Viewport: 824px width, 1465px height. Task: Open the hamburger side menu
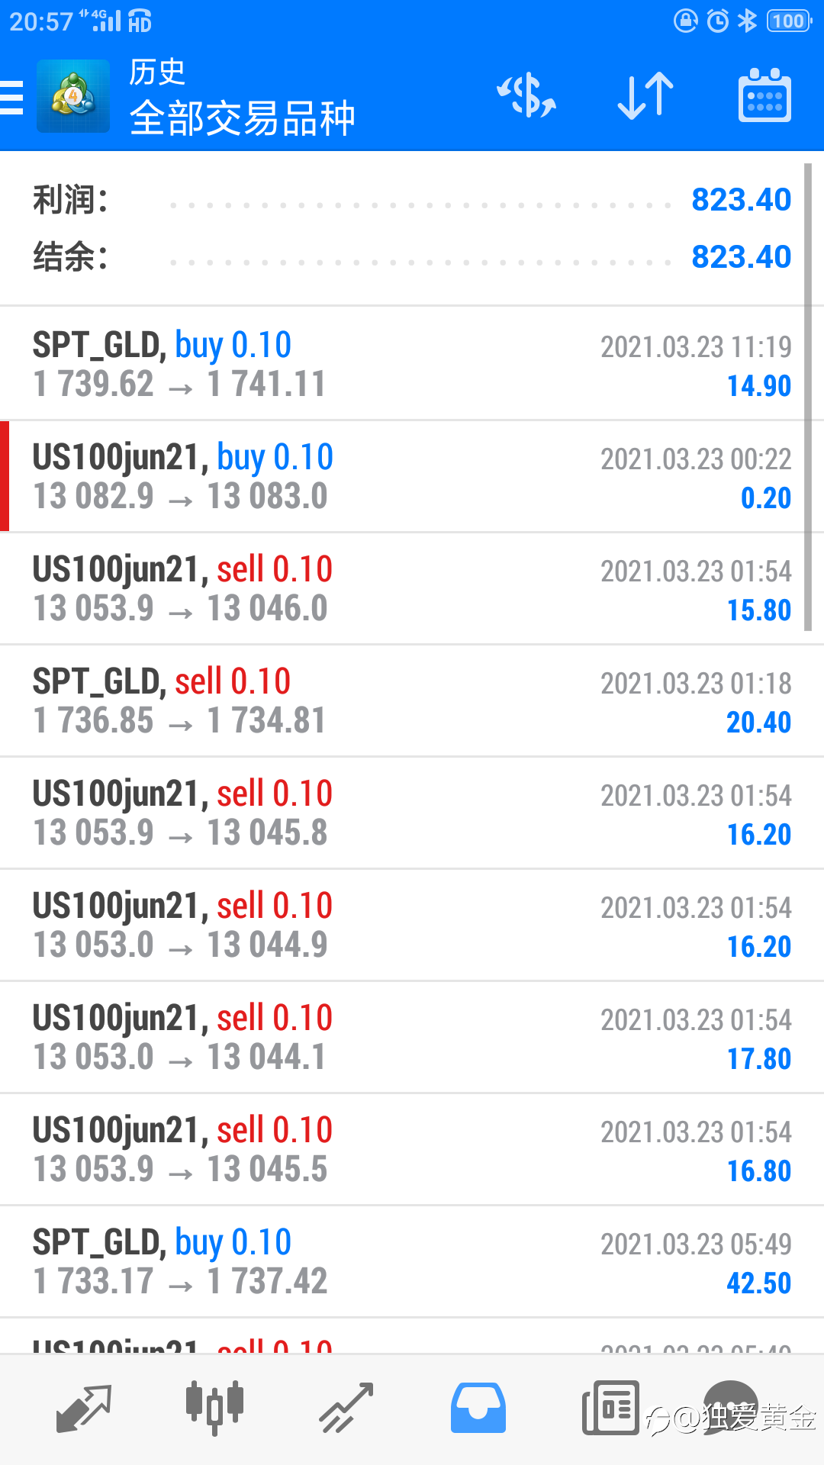point(12,98)
